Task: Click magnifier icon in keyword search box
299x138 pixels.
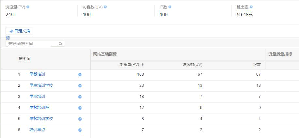Action: 60,44
